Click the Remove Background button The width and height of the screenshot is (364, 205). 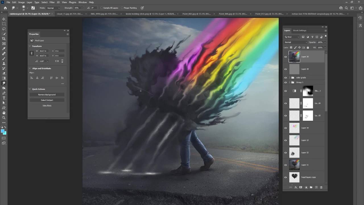pos(47,95)
